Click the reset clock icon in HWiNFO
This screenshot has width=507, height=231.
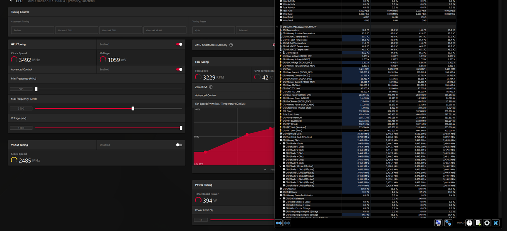coord(469,223)
